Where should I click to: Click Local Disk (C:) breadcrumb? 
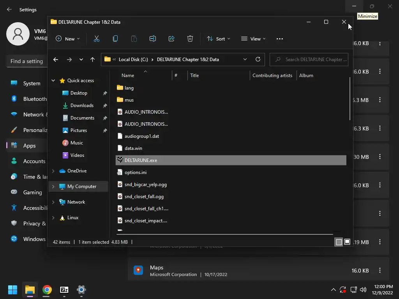[133, 60]
